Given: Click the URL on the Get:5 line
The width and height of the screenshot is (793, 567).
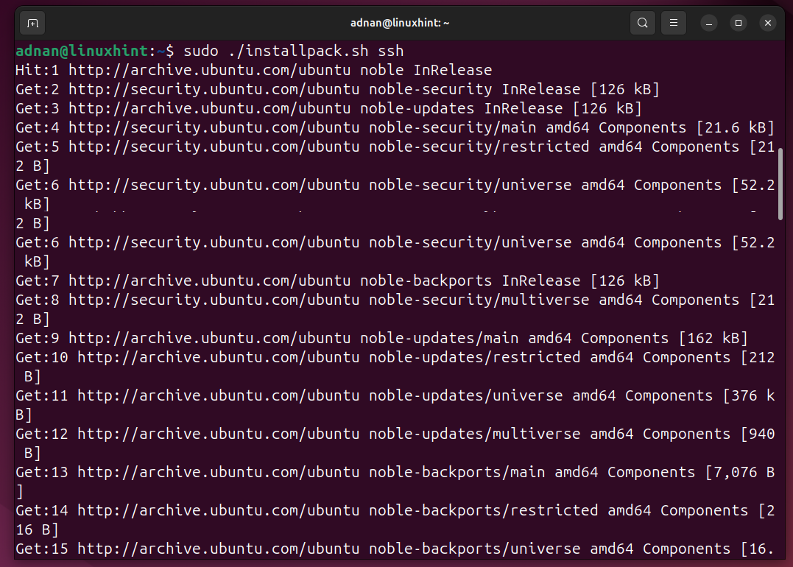Looking at the screenshot, I should (214, 147).
